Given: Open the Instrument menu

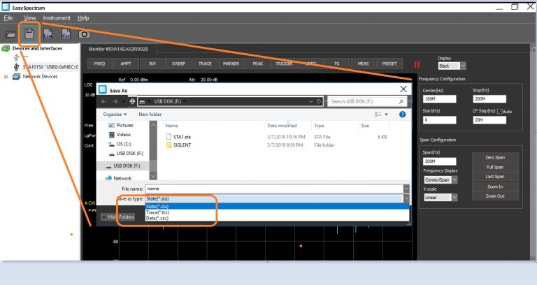Looking at the screenshot, I should [56, 17].
